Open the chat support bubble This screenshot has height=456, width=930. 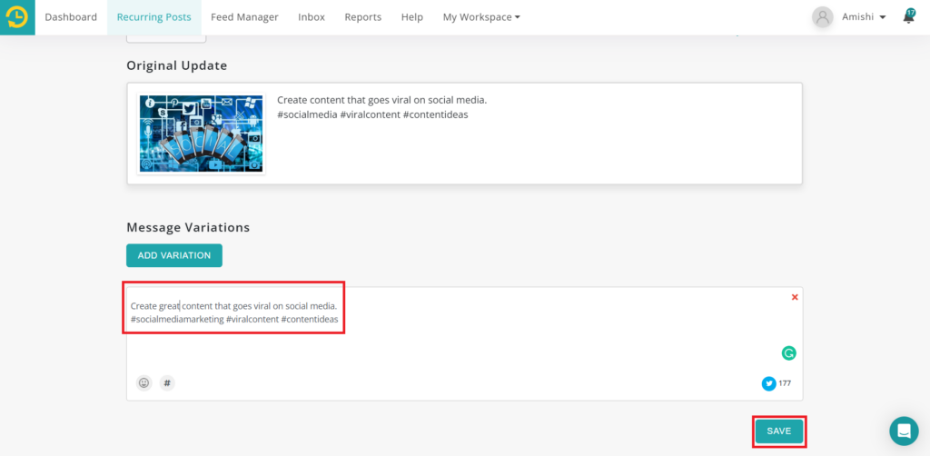(x=904, y=431)
